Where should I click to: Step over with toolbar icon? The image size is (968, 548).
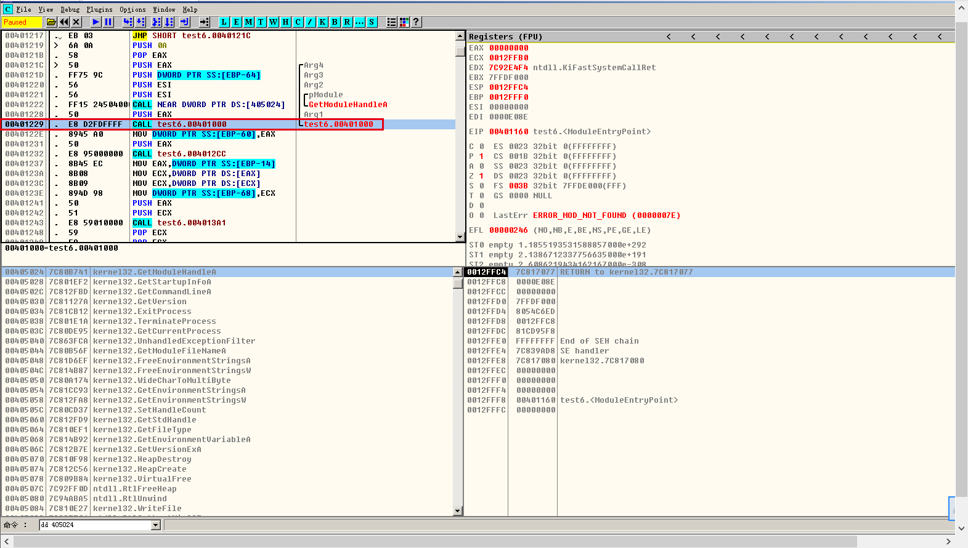coord(140,22)
